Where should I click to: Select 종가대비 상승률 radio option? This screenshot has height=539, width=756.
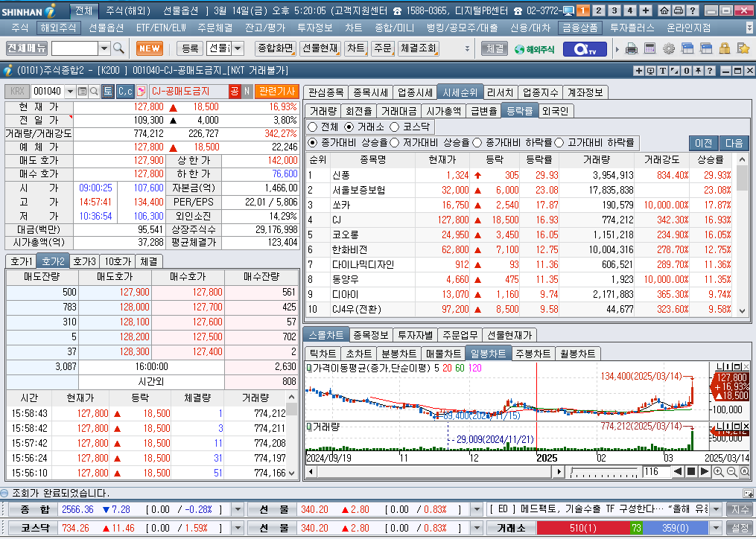[x=313, y=143]
